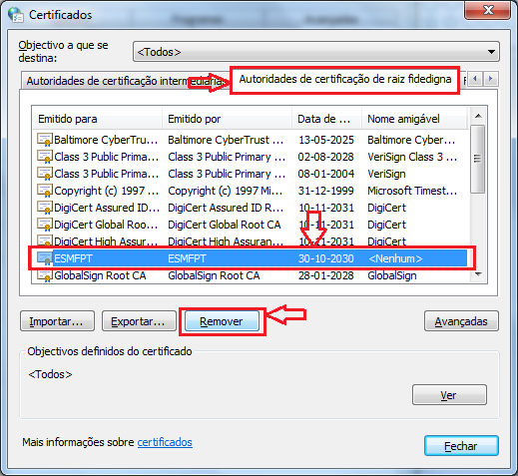Open the Objectivo a que se destina dropdown
Screen dimensions: 518x476
tap(316, 52)
